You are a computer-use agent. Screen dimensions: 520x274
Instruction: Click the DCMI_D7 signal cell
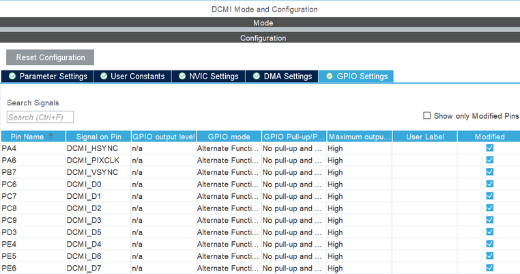tap(98, 268)
